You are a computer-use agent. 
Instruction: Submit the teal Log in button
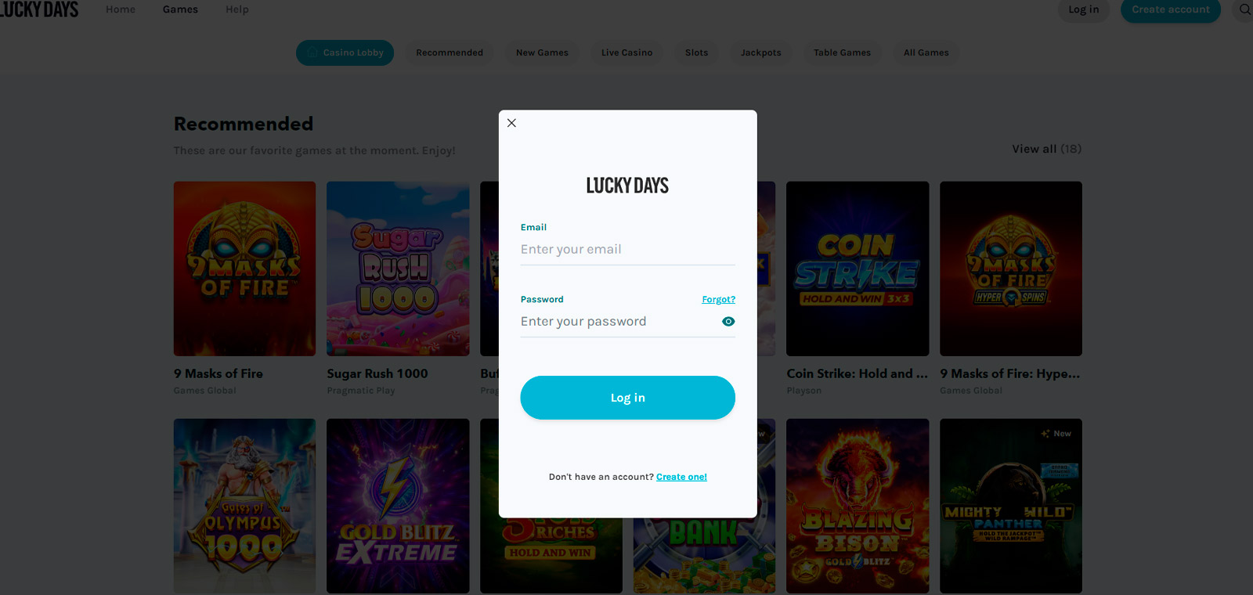coord(627,398)
